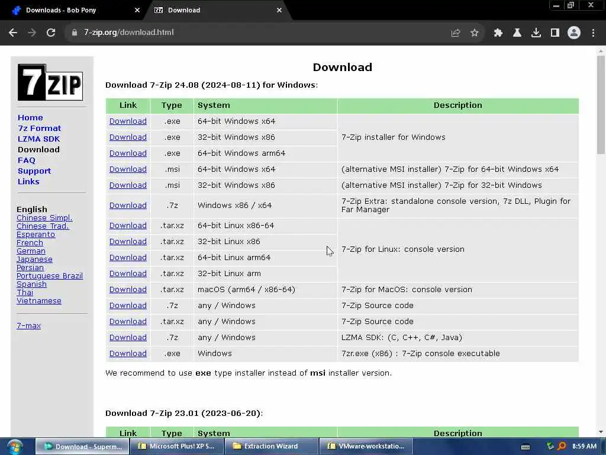This screenshot has width=606, height=455.
Task: Download .tar.xz for 64-bit Linux x86-64
Action: click(x=128, y=226)
